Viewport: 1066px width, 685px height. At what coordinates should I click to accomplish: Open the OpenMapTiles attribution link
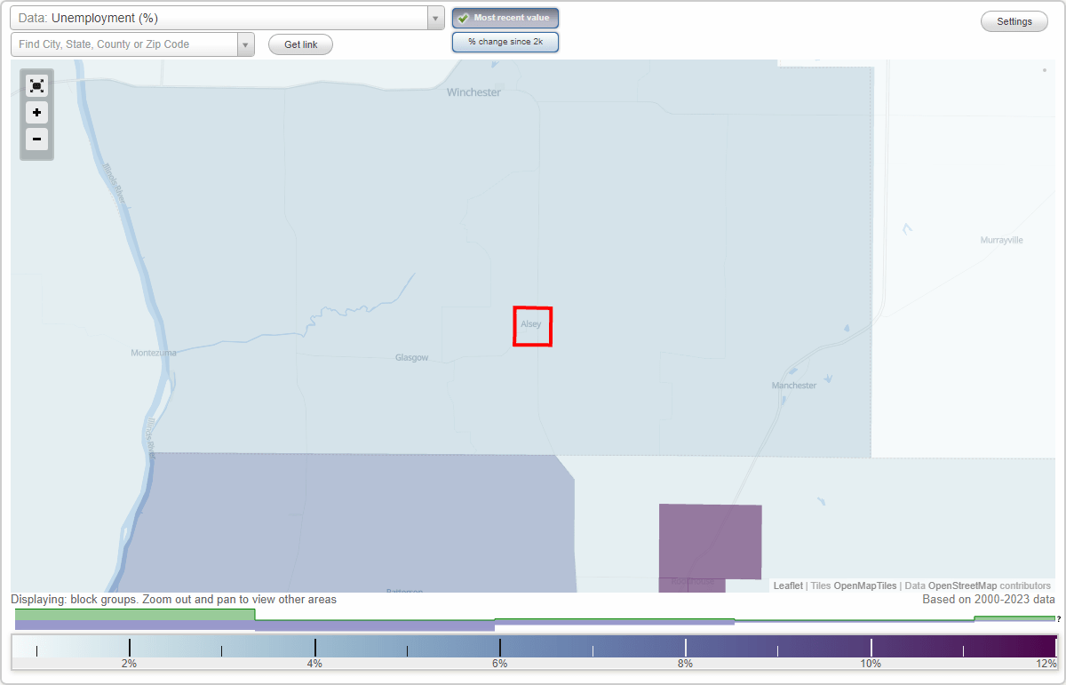click(864, 585)
